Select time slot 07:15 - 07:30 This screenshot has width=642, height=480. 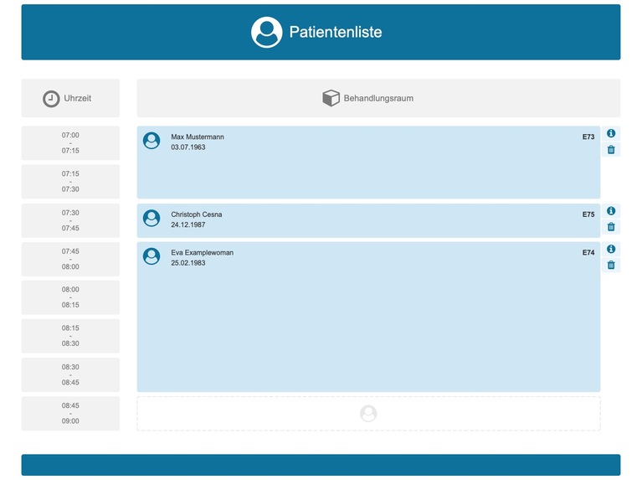click(x=70, y=182)
